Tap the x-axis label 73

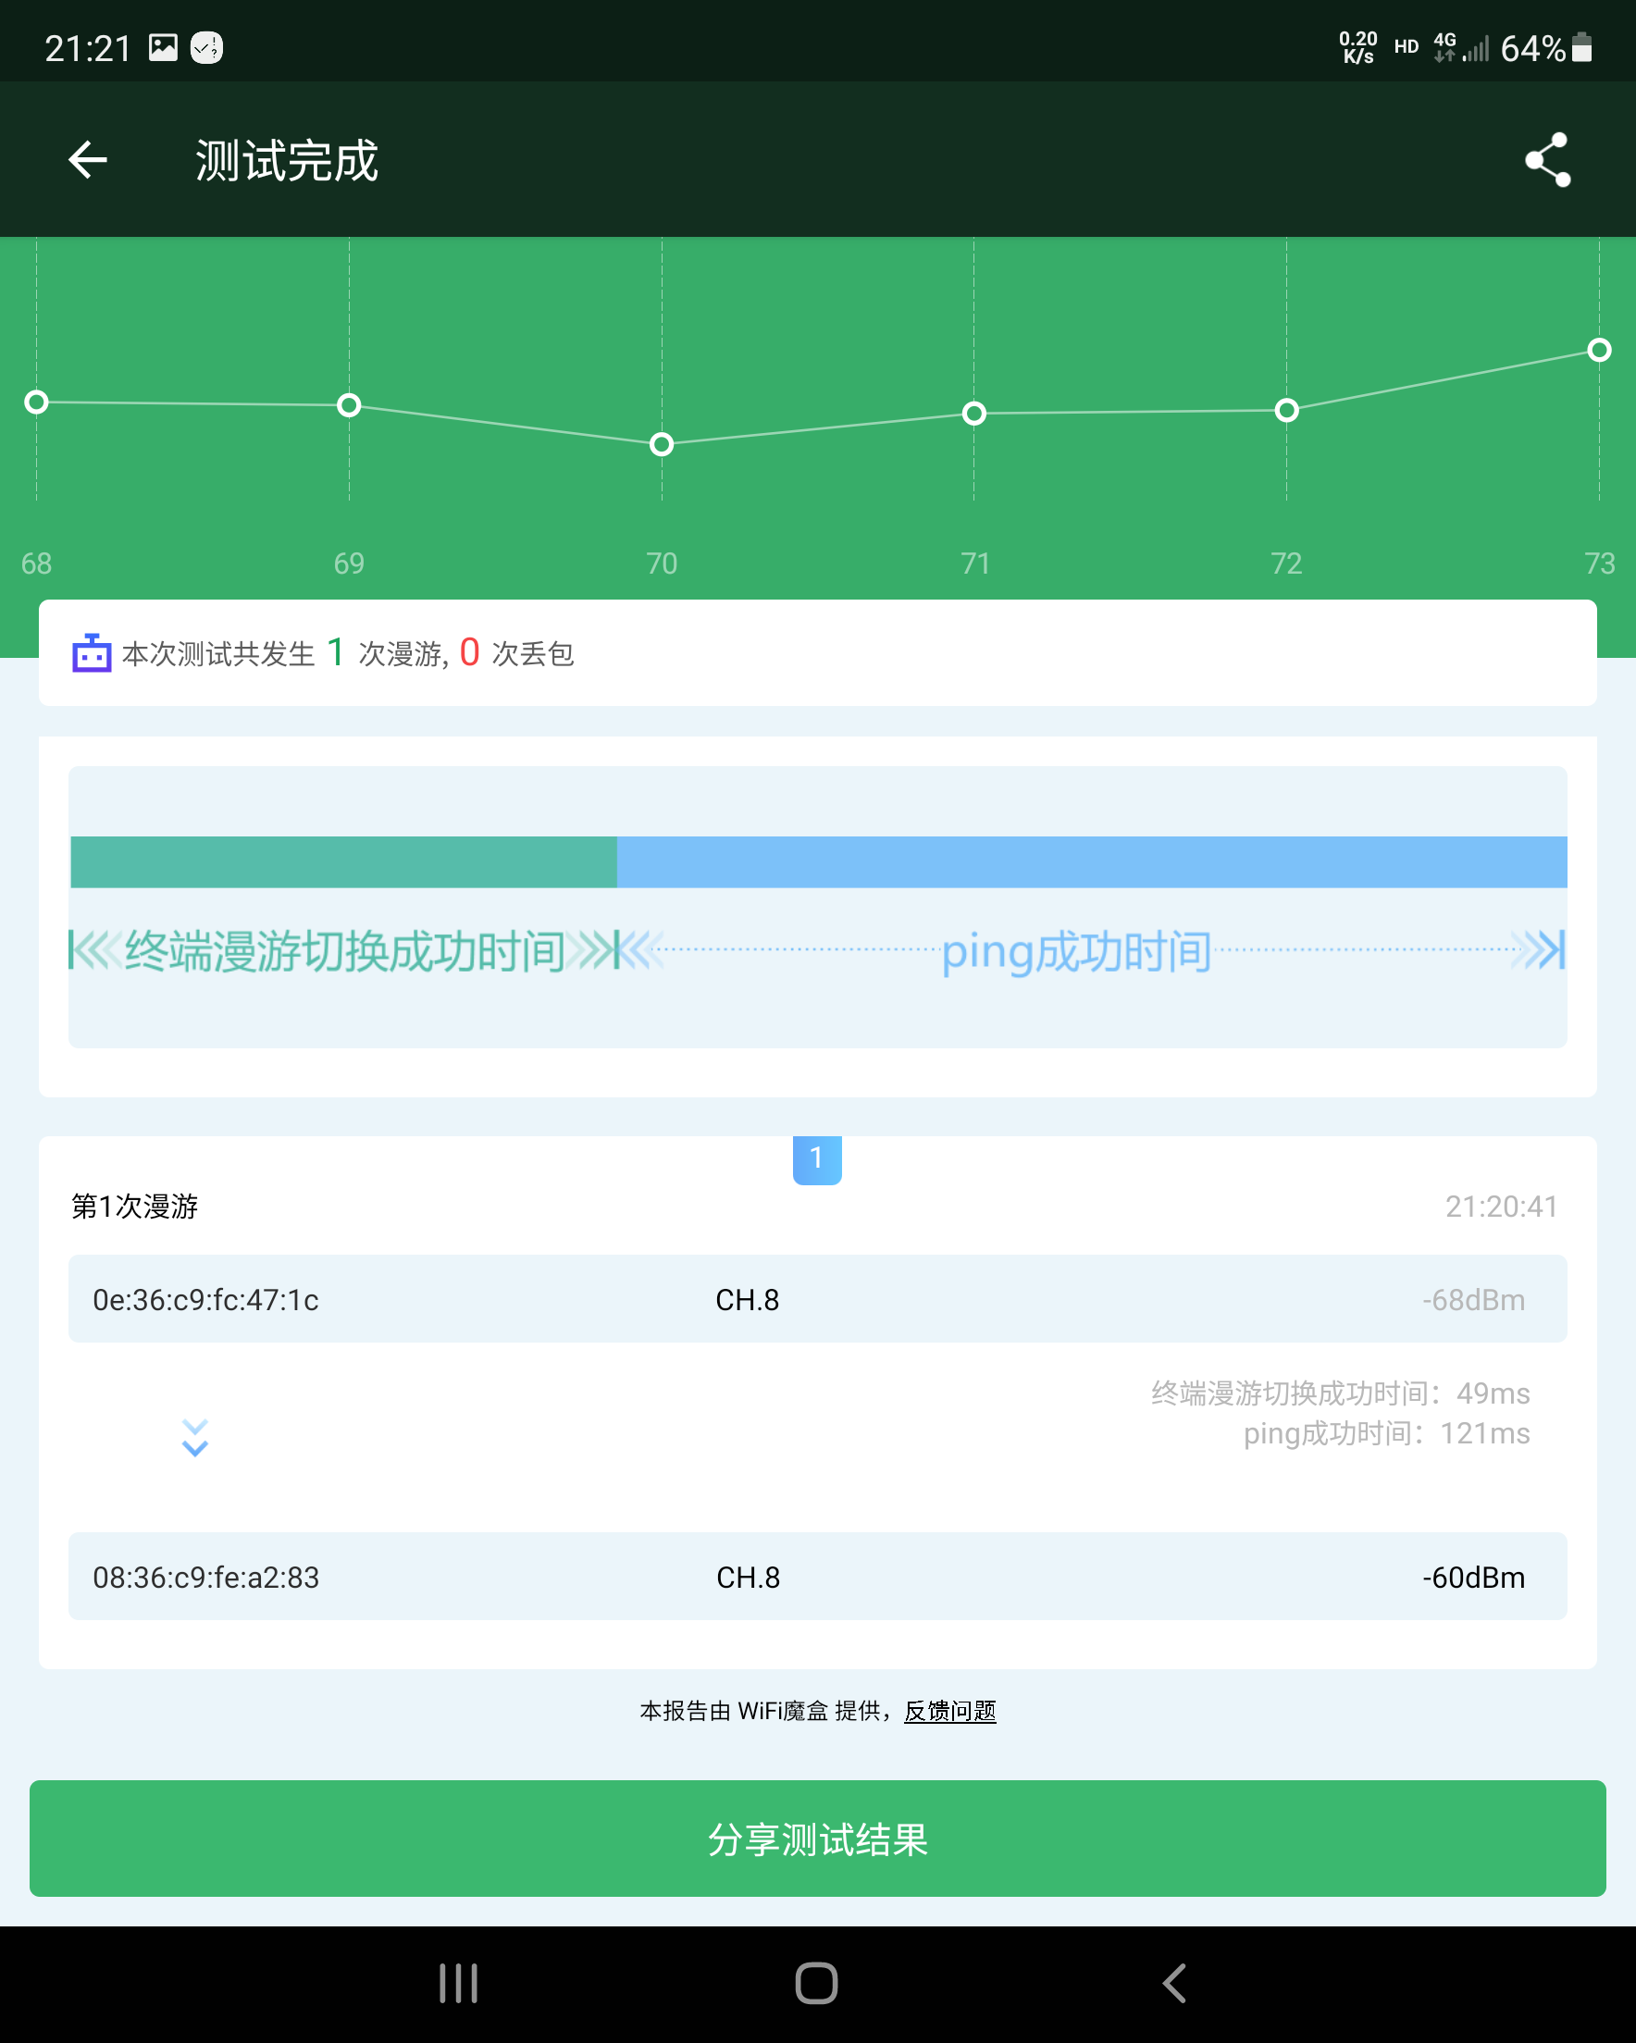click(x=1600, y=563)
